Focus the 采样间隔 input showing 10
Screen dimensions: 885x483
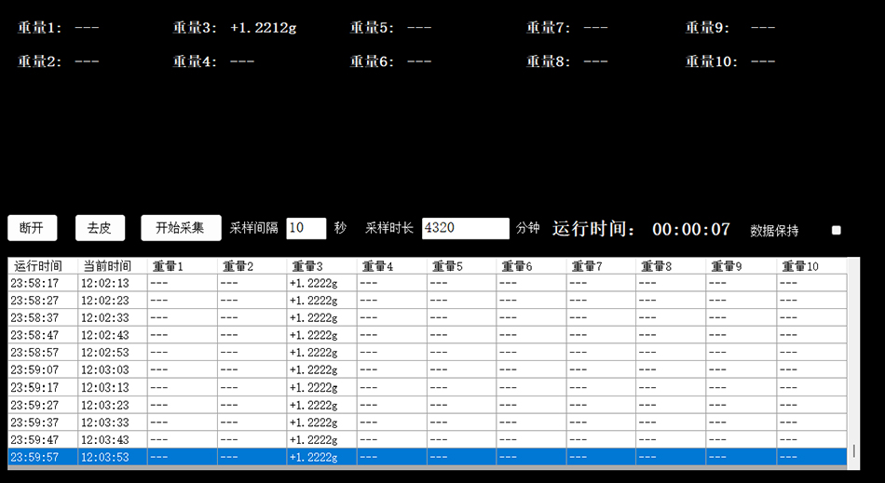pyautogui.click(x=306, y=228)
